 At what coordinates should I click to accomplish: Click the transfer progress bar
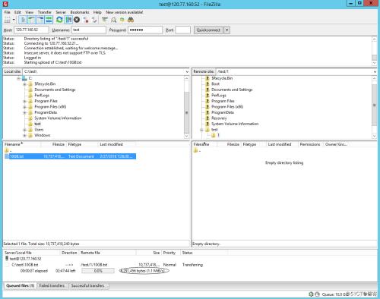(x=98, y=271)
